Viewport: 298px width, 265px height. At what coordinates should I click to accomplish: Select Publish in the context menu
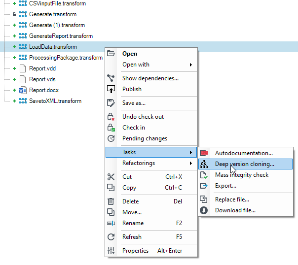(x=151, y=89)
